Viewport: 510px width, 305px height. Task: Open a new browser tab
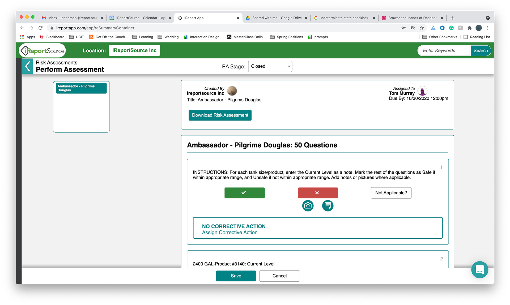[453, 18]
